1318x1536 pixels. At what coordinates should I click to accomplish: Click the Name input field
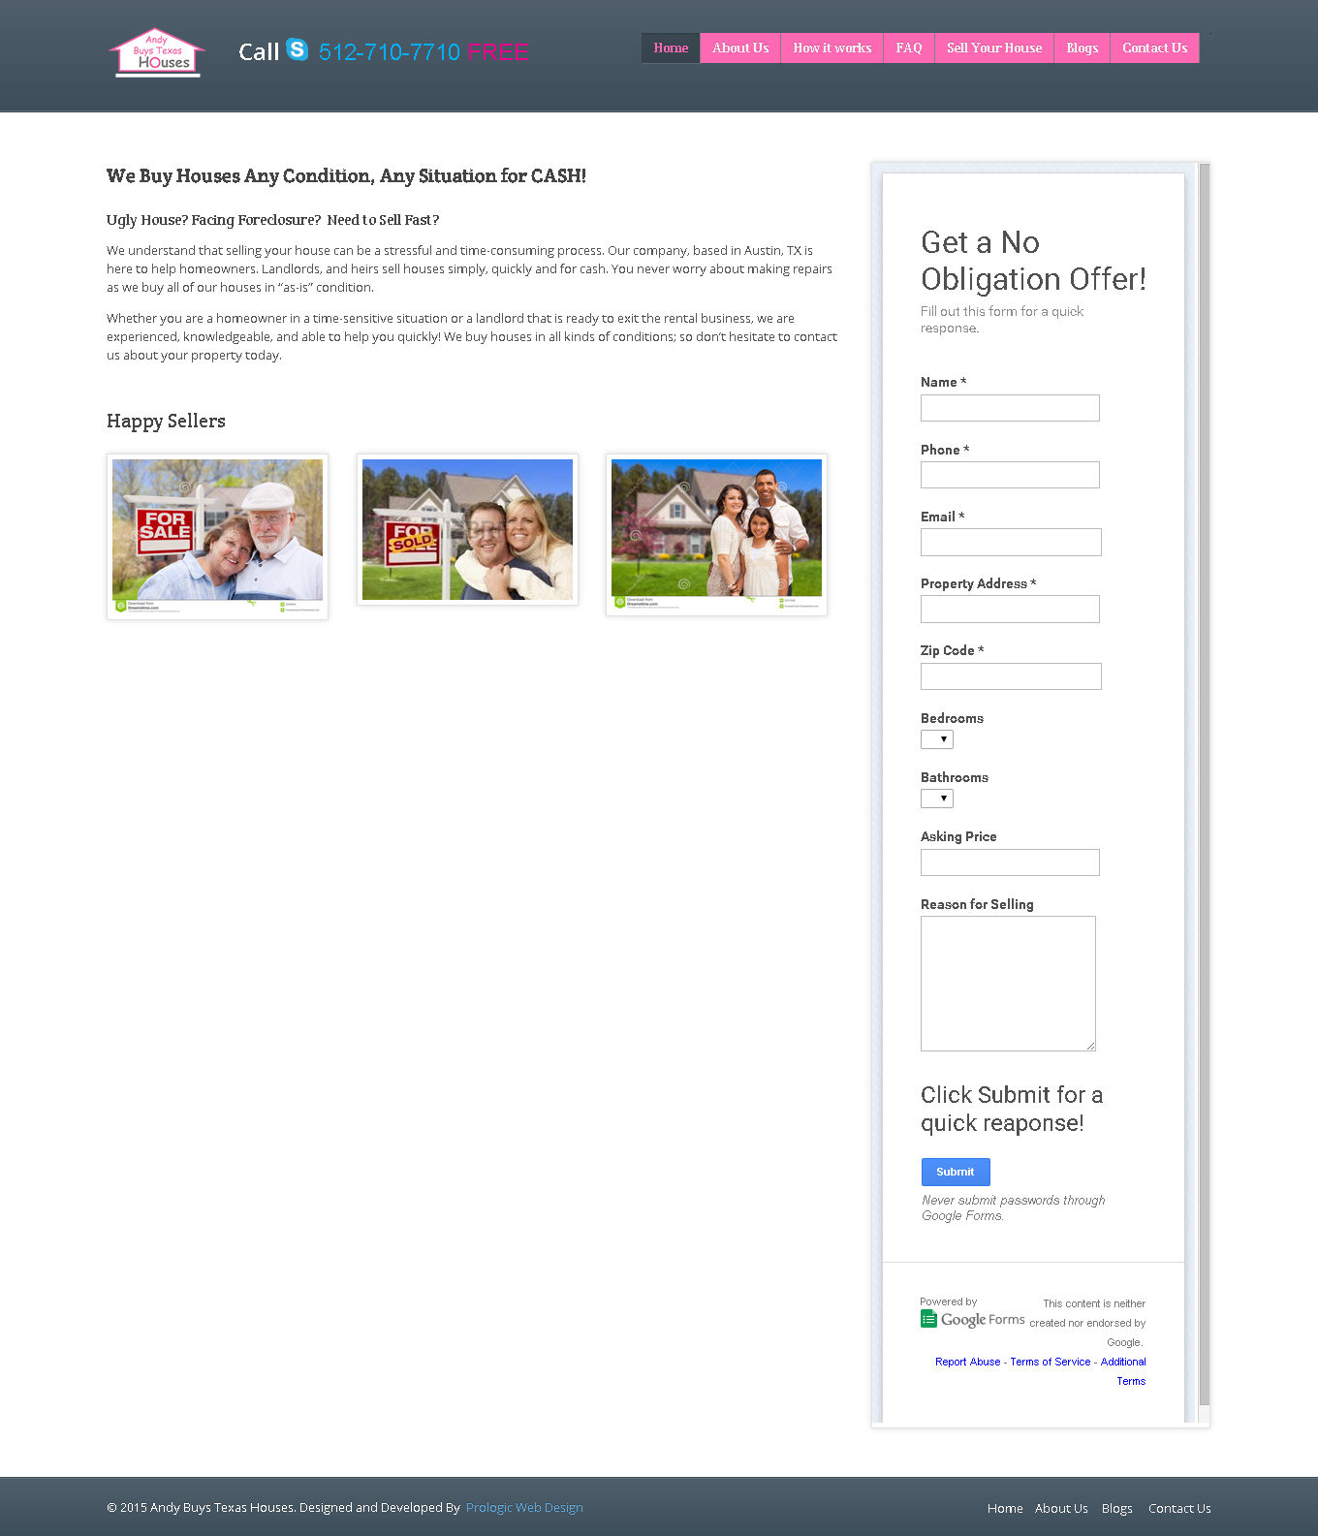click(x=1009, y=408)
